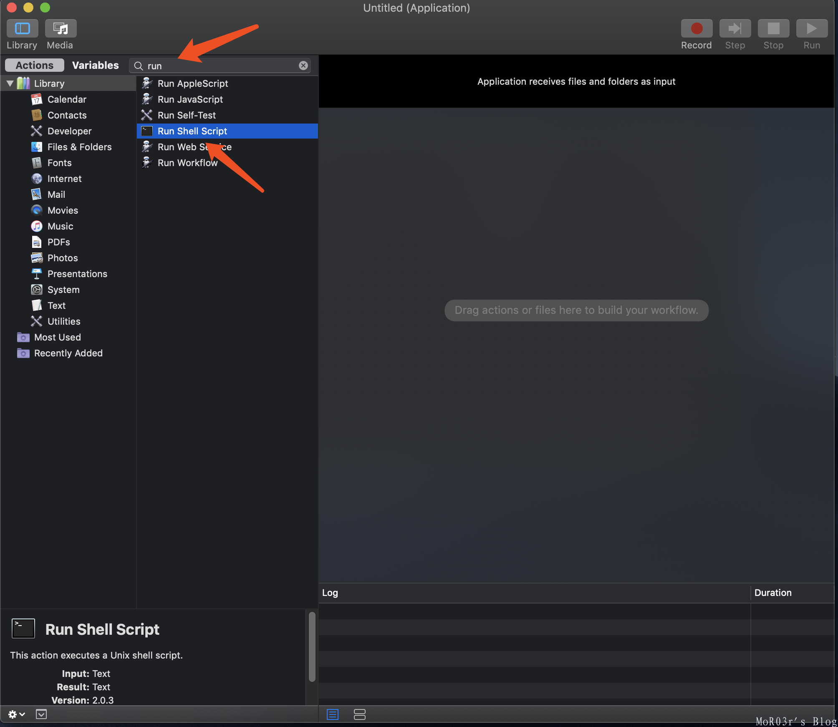Screen dimensions: 838x727
Task: Select the Contacts category
Action: 68,115
